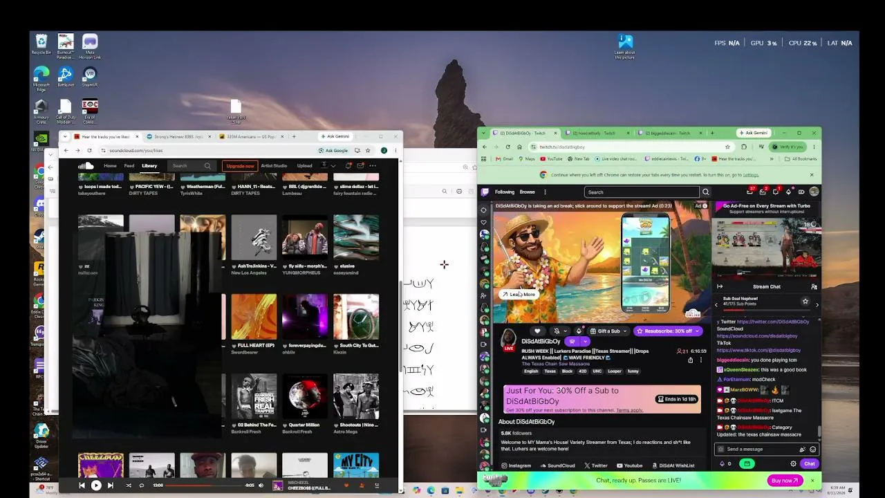Go to Twitch browser home button
885x498 pixels.
521,147
